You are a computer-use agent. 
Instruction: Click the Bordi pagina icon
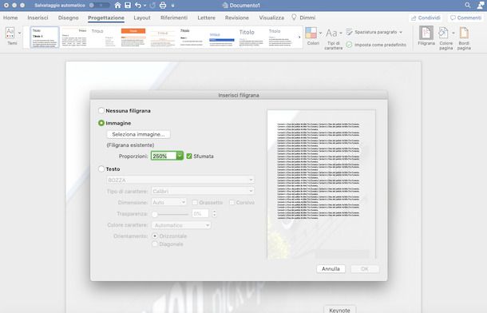point(464,34)
